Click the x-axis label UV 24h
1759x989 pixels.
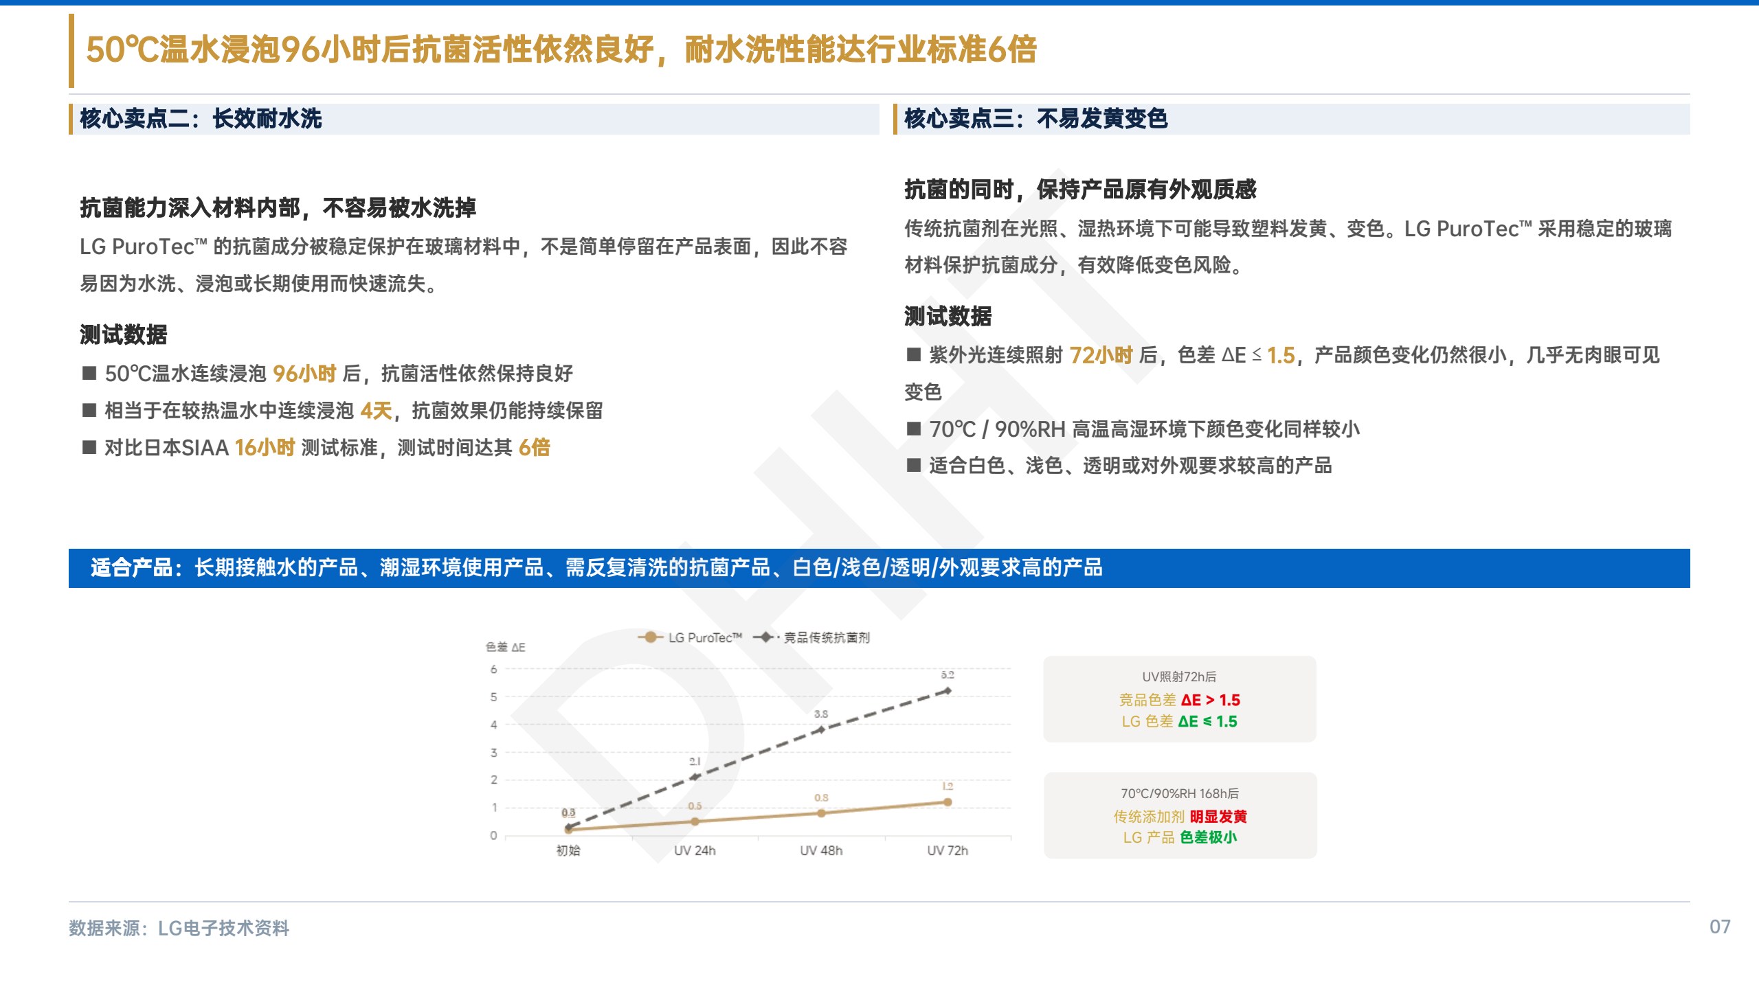(695, 850)
